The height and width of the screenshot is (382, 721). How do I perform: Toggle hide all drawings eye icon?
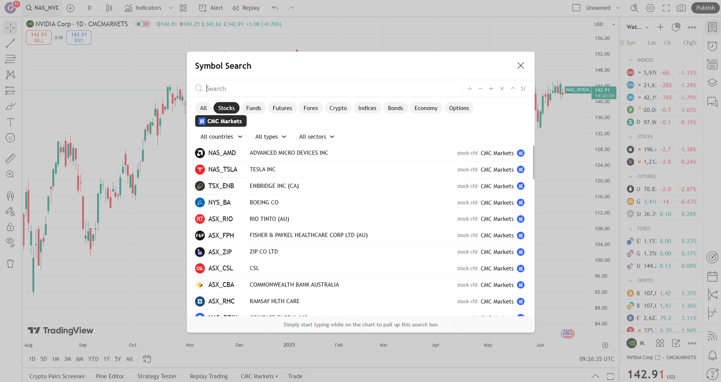coord(11,242)
